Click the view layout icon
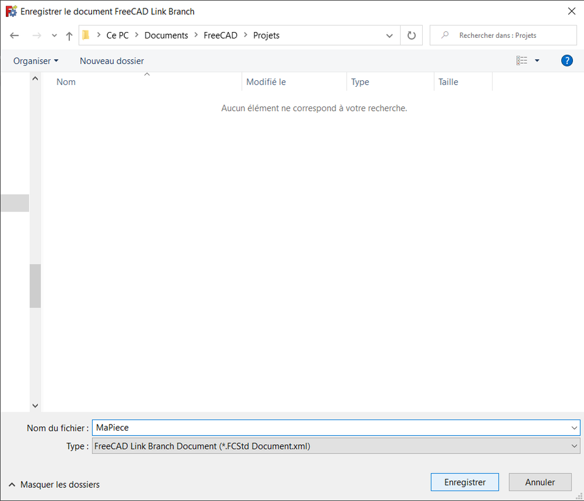 pos(522,61)
